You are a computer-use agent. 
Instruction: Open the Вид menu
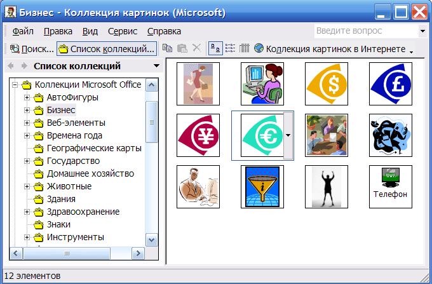[x=90, y=31]
